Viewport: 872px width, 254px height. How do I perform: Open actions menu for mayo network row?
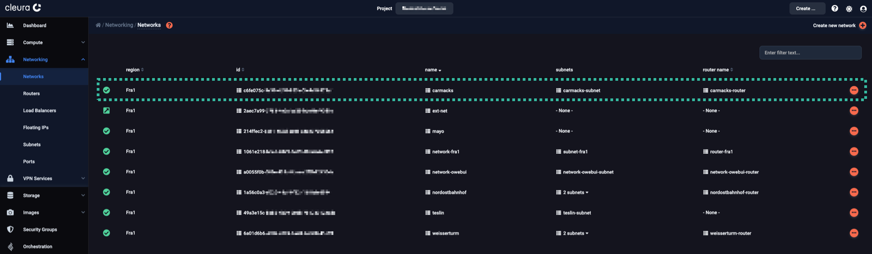[854, 131]
